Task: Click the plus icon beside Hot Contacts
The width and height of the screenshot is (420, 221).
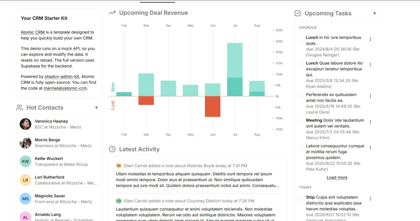Action: click(x=96, y=108)
